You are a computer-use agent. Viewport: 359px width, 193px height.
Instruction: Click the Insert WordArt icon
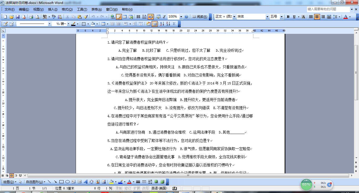[85, 182]
